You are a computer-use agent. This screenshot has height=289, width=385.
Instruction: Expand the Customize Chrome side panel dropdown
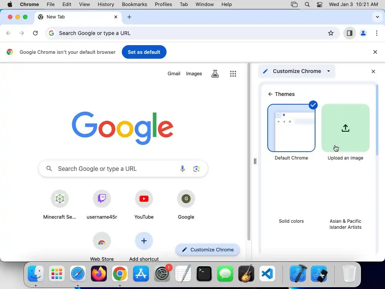329,71
